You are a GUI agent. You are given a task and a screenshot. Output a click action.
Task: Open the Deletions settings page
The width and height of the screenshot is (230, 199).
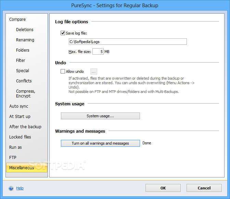(25, 30)
